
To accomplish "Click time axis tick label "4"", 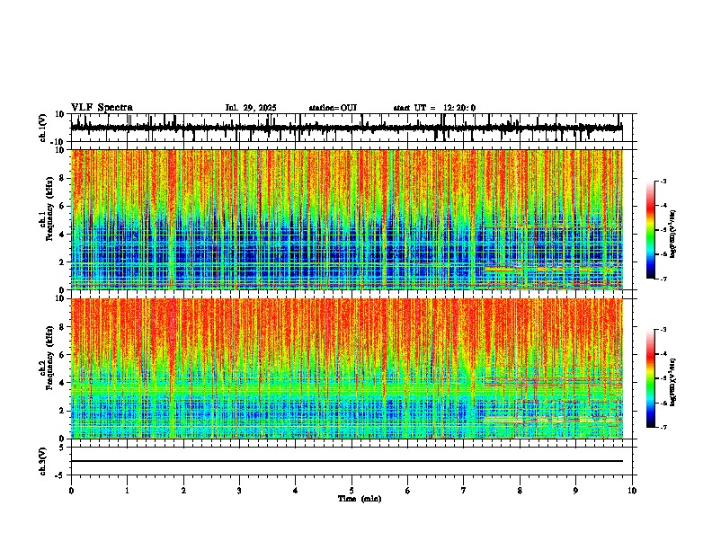I will tap(295, 491).
